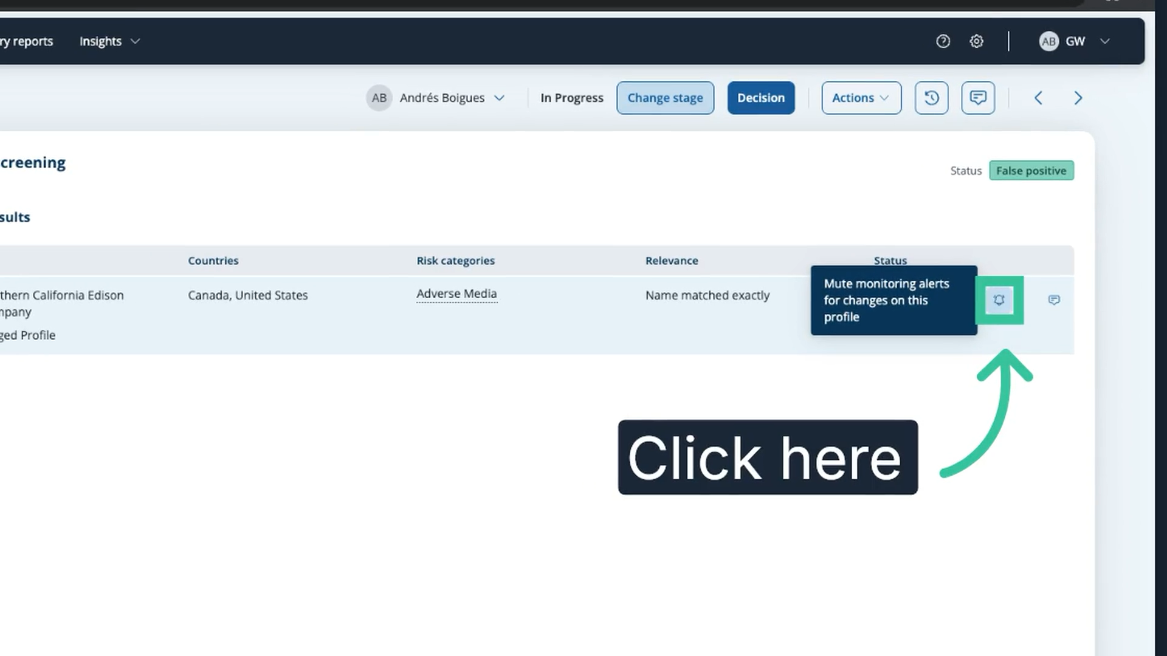Viewport: 1167px width, 656px height.
Task: Expand the Andrés Boigues assignee dropdown
Action: click(499, 98)
